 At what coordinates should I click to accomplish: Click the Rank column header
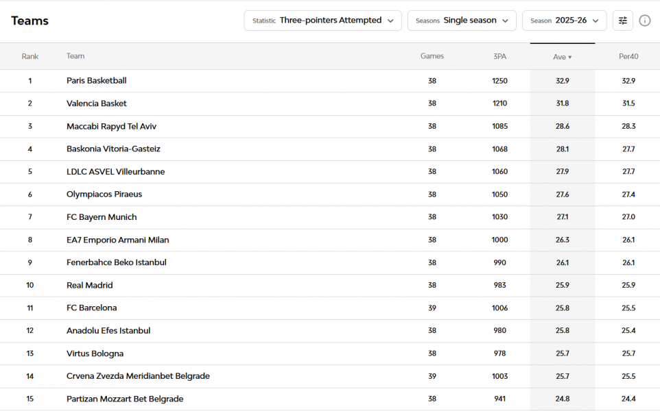click(30, 57)
